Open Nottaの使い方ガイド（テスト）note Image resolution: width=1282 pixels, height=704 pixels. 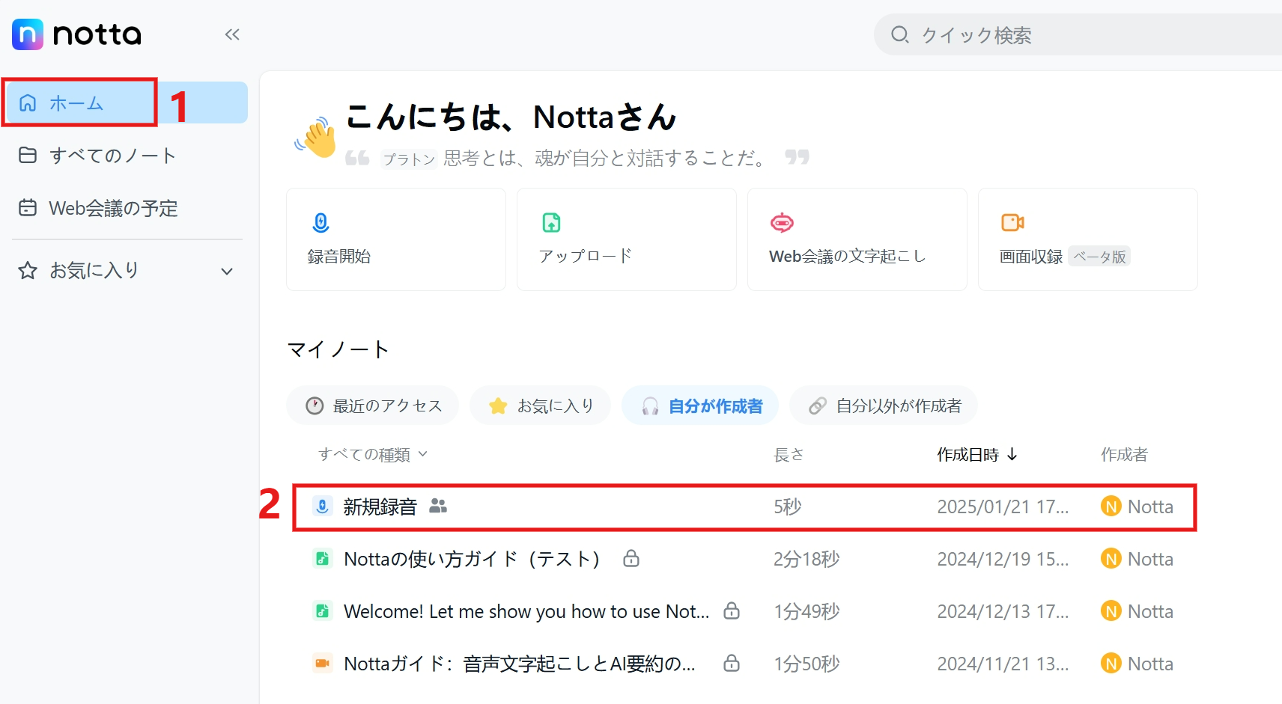[472, 559]
